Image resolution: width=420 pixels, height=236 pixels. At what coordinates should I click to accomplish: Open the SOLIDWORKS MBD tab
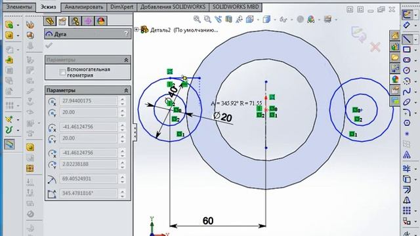(236, 7)
